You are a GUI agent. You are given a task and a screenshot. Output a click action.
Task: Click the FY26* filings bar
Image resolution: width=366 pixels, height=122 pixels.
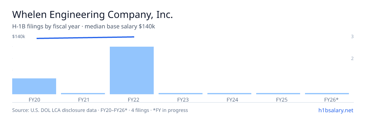click(x=327, y=94)
